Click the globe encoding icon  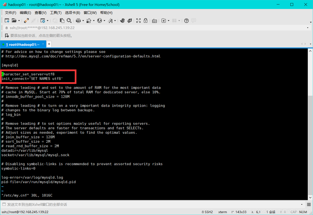(x=100, y=21)
